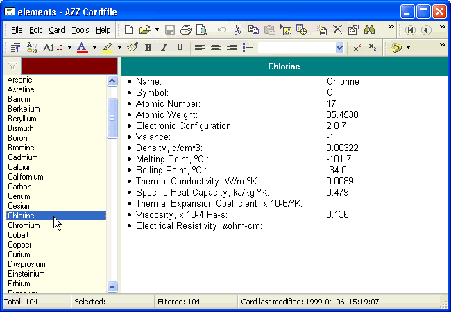The height and width of the screenshot is (312, 451).
Task: Open the Card menu
Action: [57, 30]
